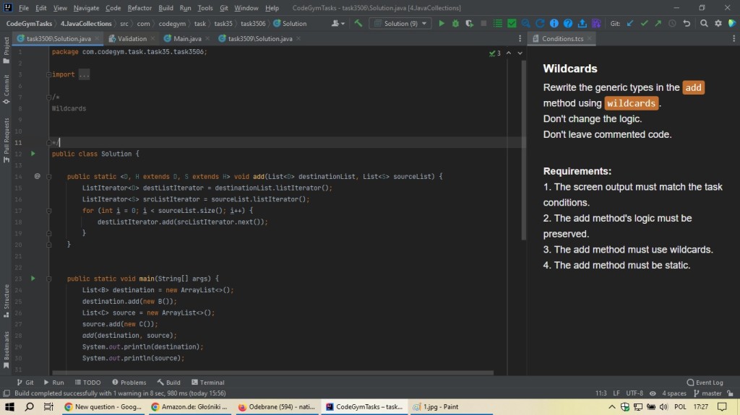Image resolution: width=740 pixels, height=415 pixels.
Task: Open IDE settings gear icon
Action: pyautogui.click(x=718, y=24)
